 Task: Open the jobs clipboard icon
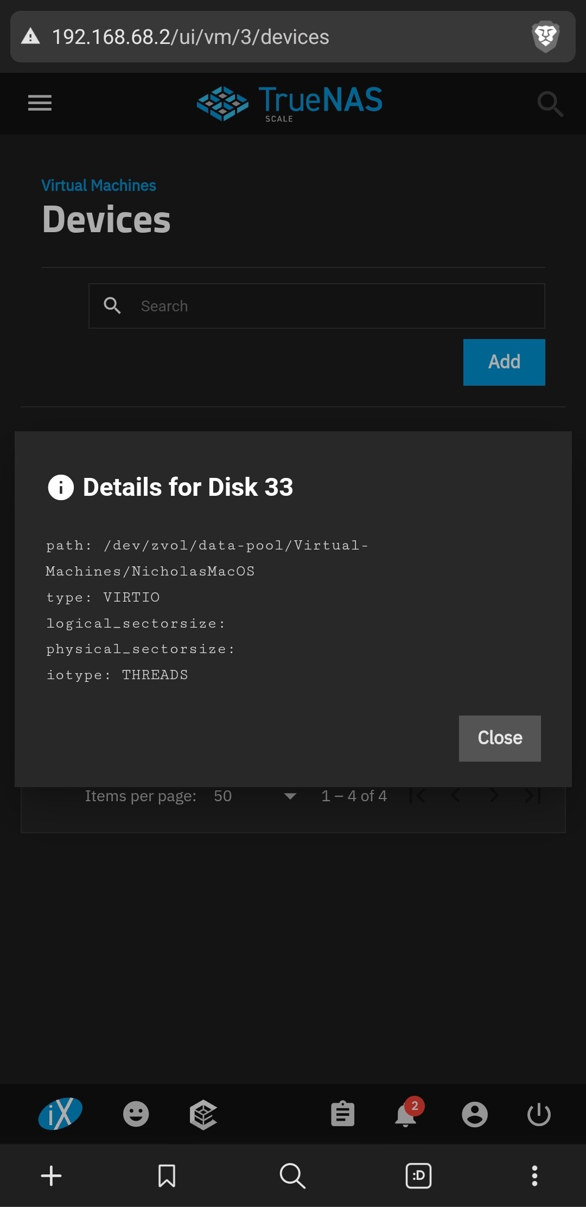pos(342,1114)
